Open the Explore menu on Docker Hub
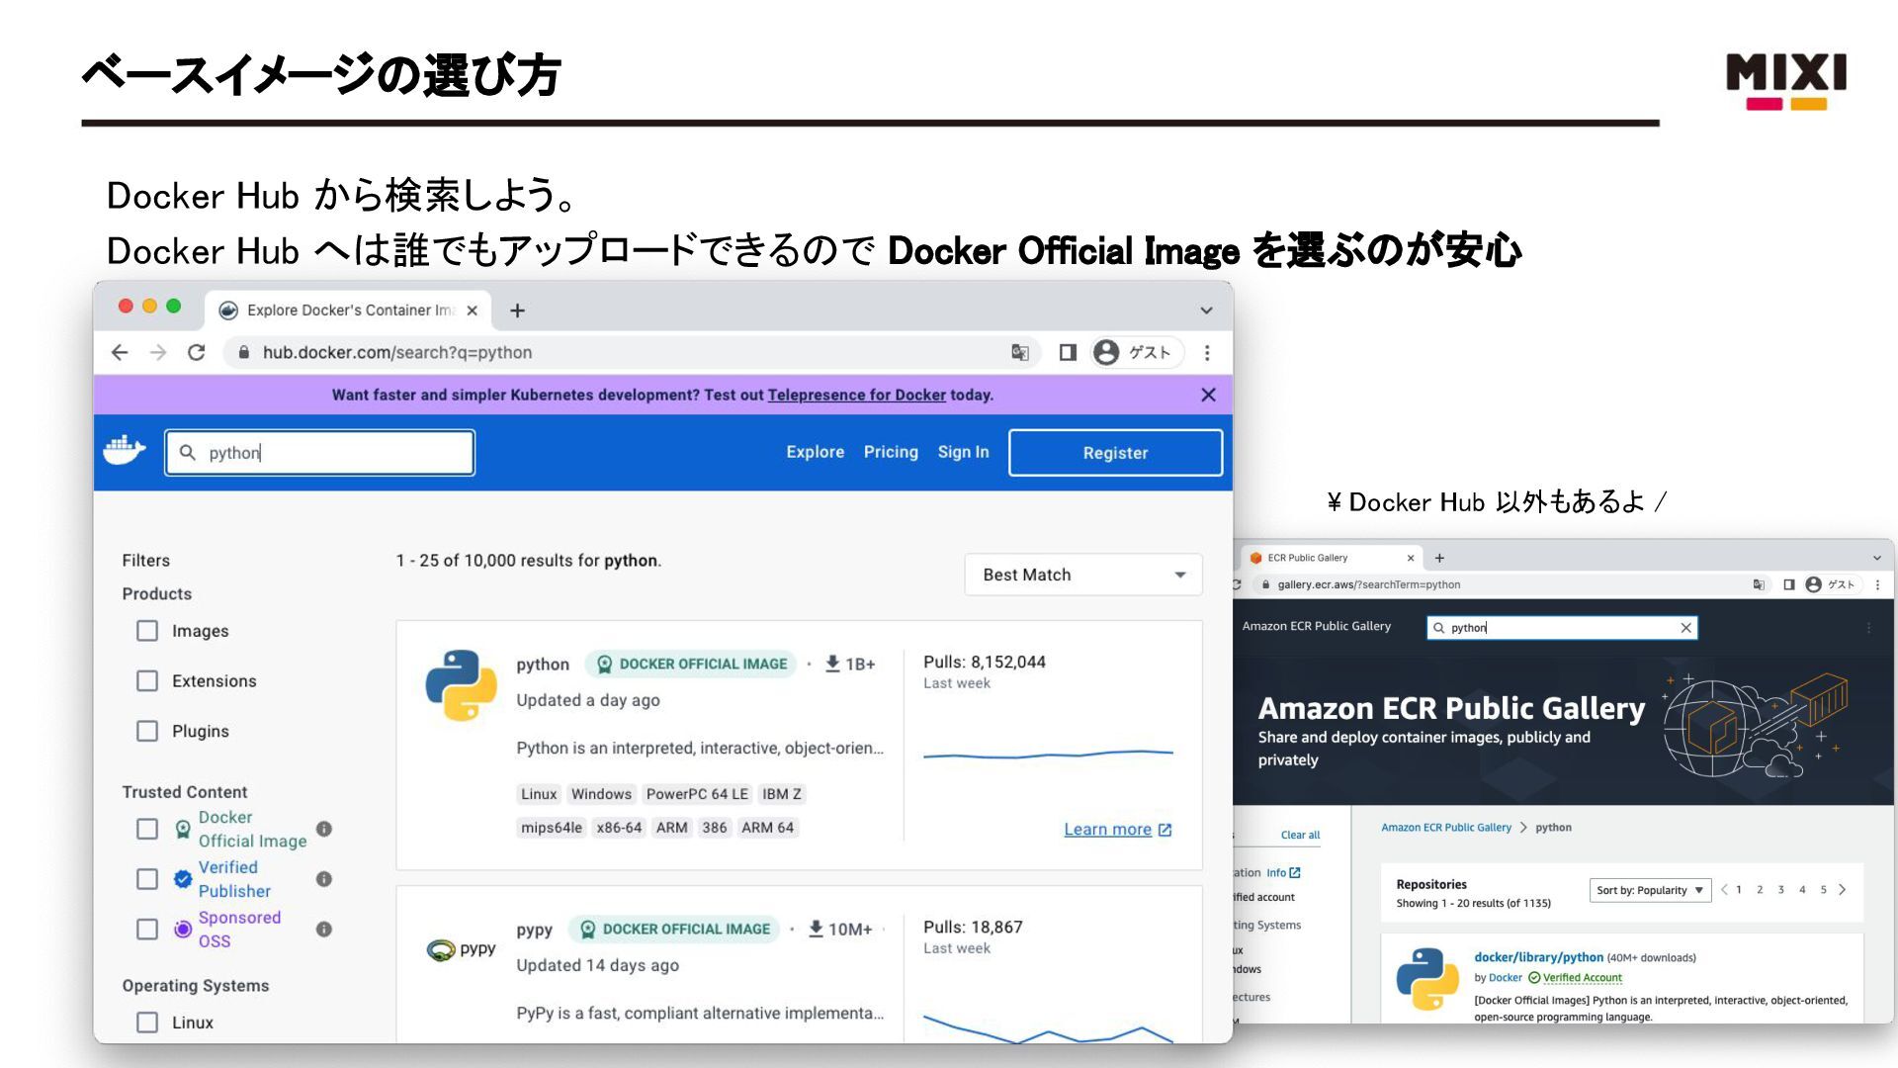This screenshot has height=1068, width=1898. point(816,452)
